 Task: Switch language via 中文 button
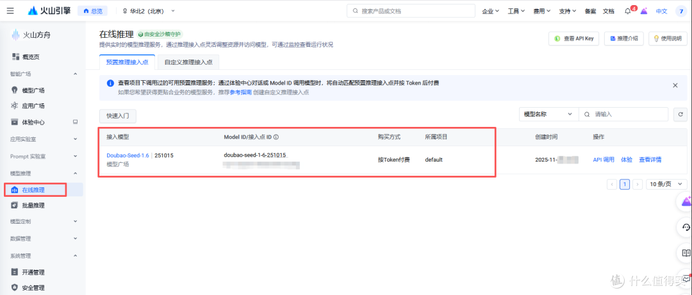click(661, 12)
